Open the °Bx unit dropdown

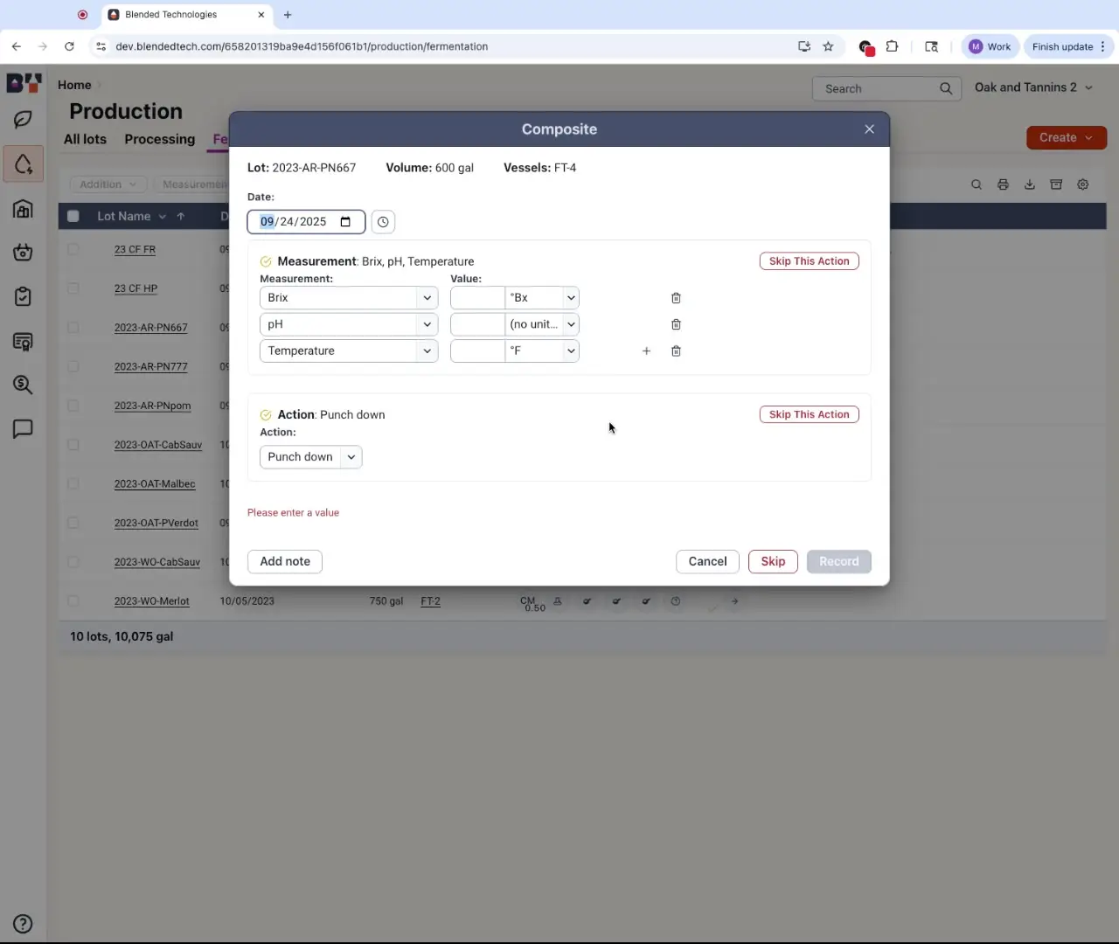click(542, 298)
